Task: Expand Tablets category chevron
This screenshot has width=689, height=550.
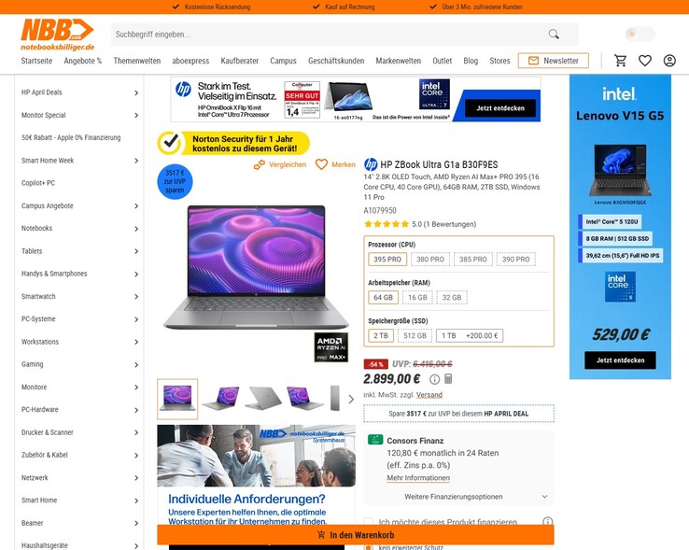Action: click(x=136, y=251)
